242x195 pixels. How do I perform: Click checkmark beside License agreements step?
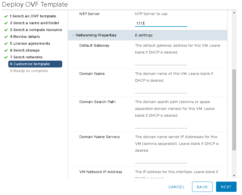pos(6,44)
